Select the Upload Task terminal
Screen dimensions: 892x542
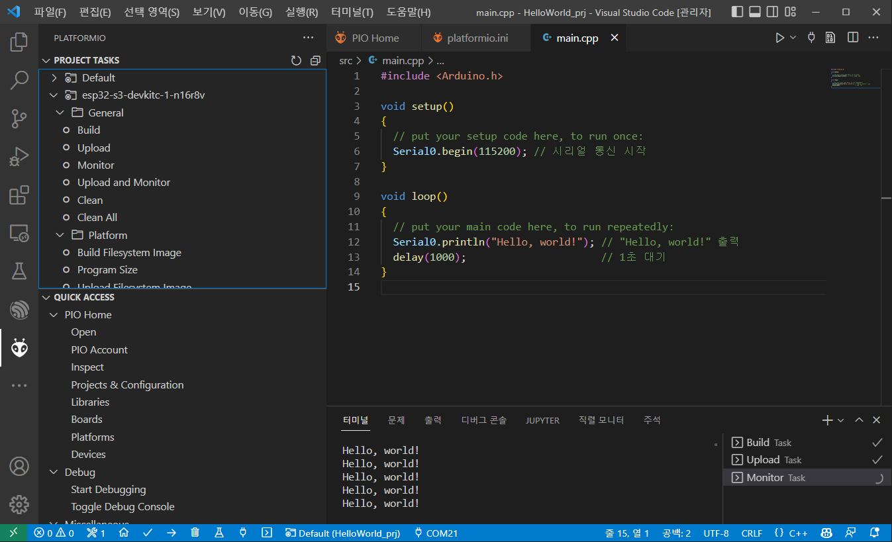coord(806,460)
